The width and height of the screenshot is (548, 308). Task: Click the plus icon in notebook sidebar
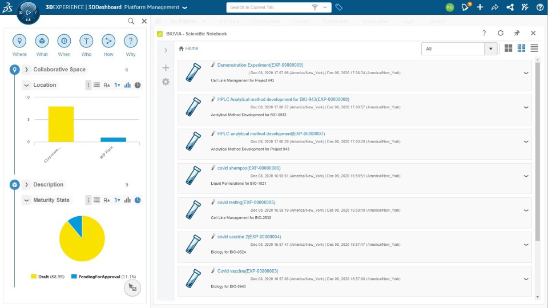166,68
